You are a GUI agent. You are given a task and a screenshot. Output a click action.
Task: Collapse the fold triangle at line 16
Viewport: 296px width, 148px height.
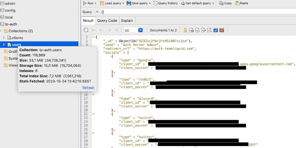click(93, 95)
